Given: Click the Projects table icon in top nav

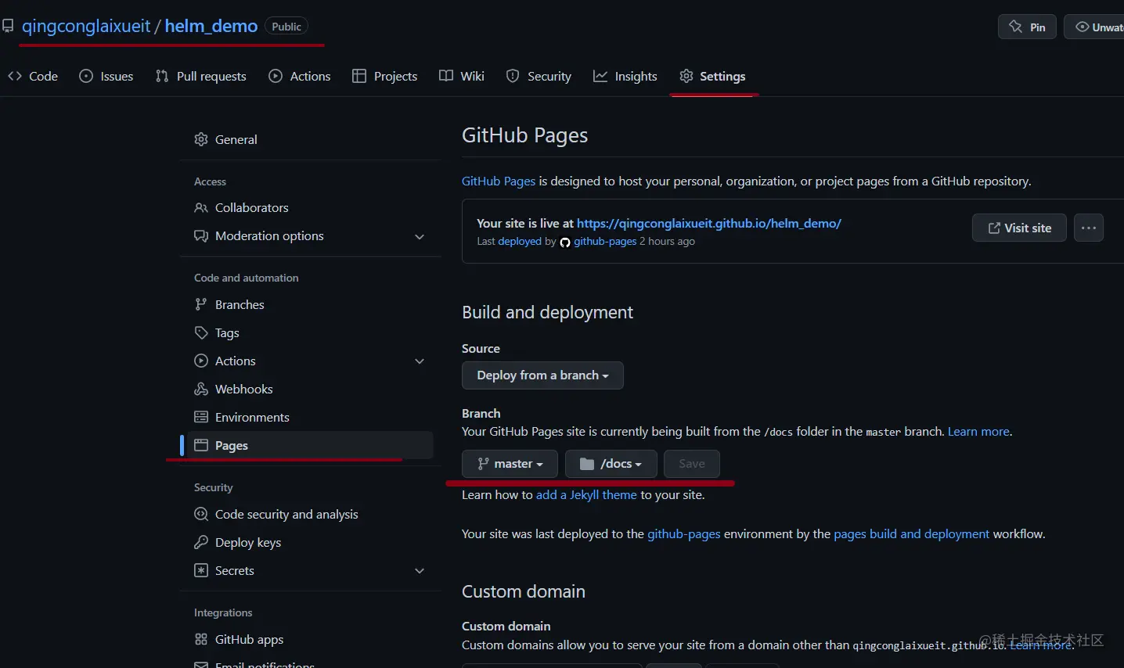Looking at the screenshot, I should (359, 76).
